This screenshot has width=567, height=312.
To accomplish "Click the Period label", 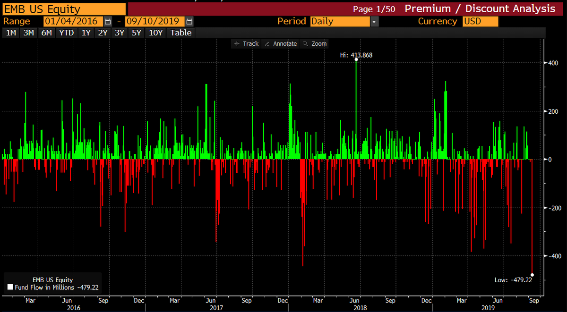I will 292,21.
